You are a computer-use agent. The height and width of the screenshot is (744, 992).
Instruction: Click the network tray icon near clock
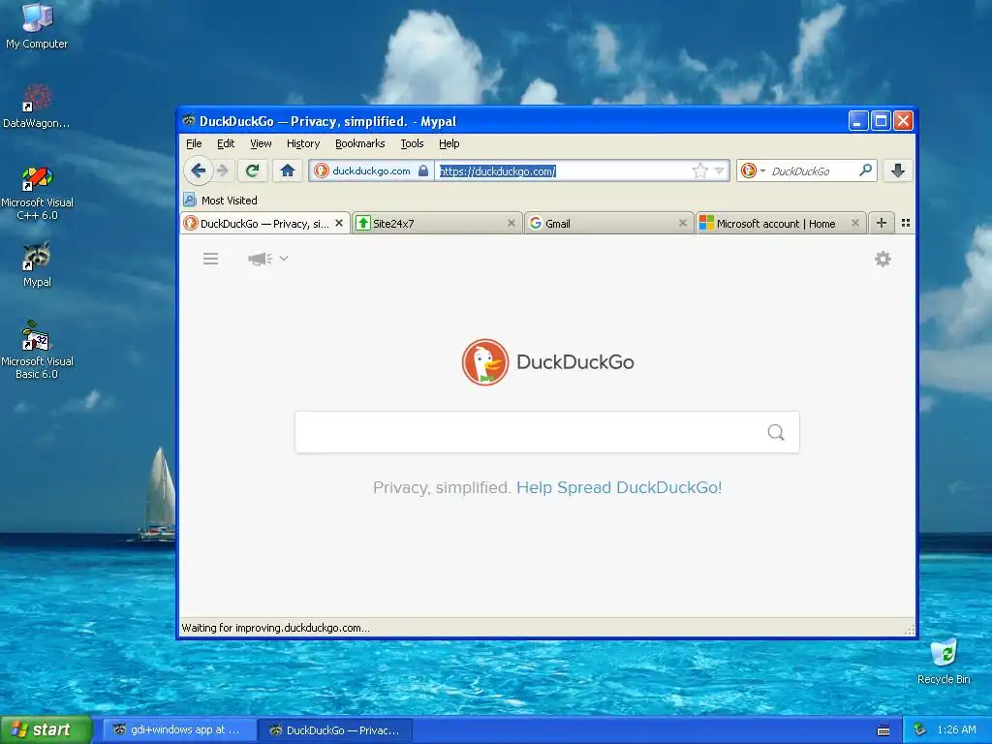point(920,729)
